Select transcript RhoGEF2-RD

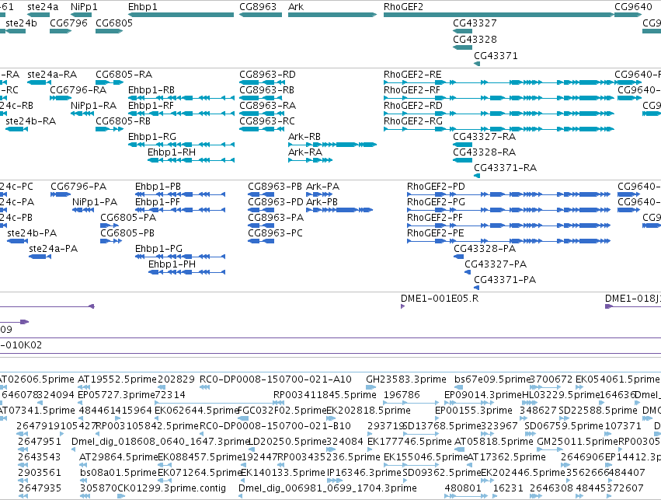point(499,114)
